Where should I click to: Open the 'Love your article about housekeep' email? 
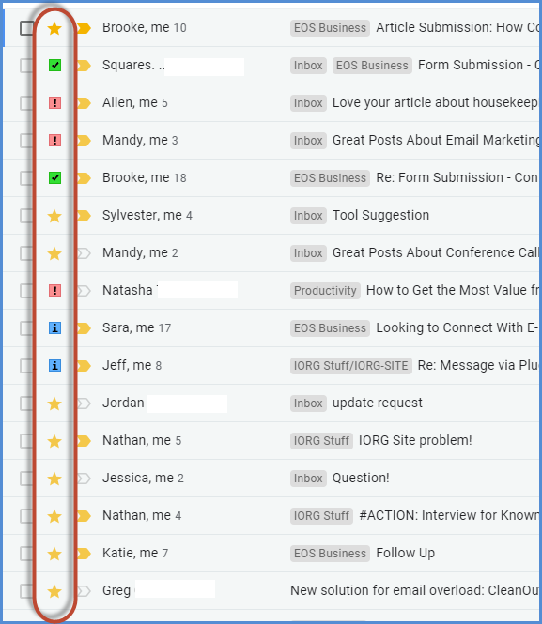click(x=436, y=102)
